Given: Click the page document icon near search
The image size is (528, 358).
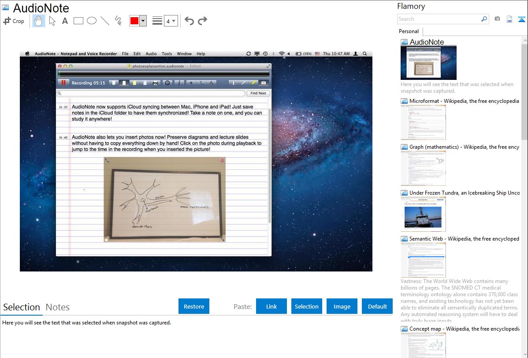Looking at the screenshot, I should coord(509,19).
